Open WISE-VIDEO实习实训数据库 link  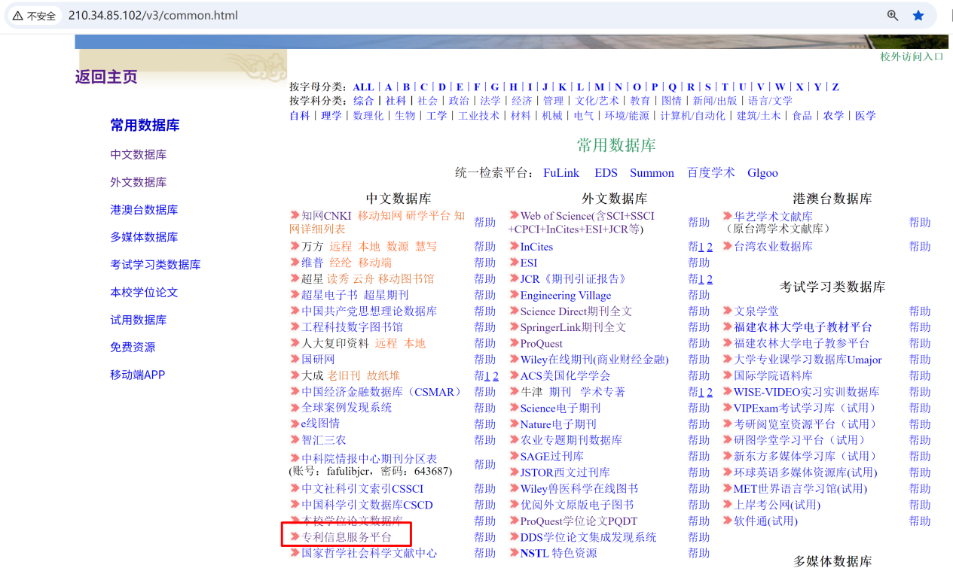click(x=807, y=392)
